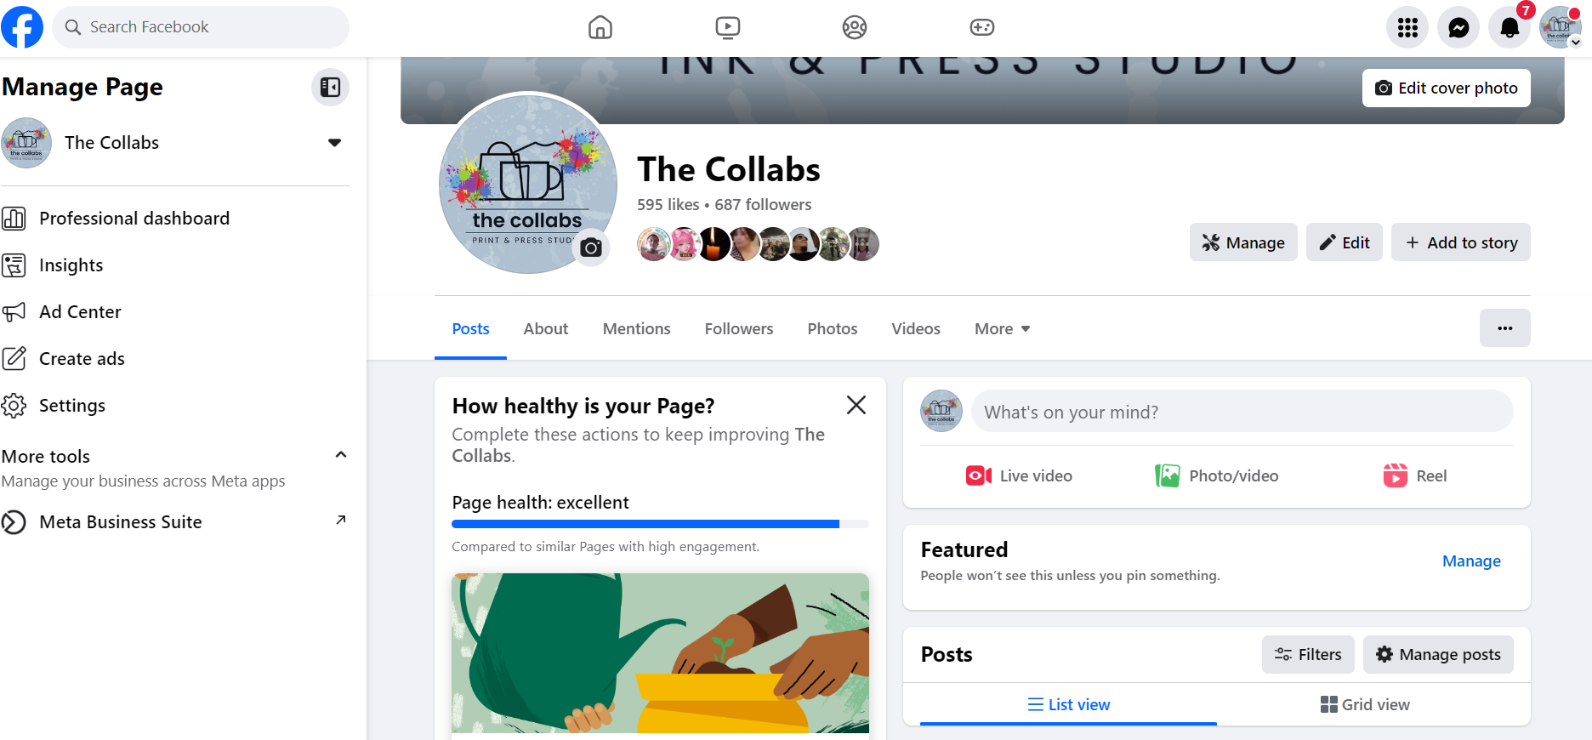Click the Manage link in Featured
The width and height of the screenshot is (1592, 740).
1471,561
